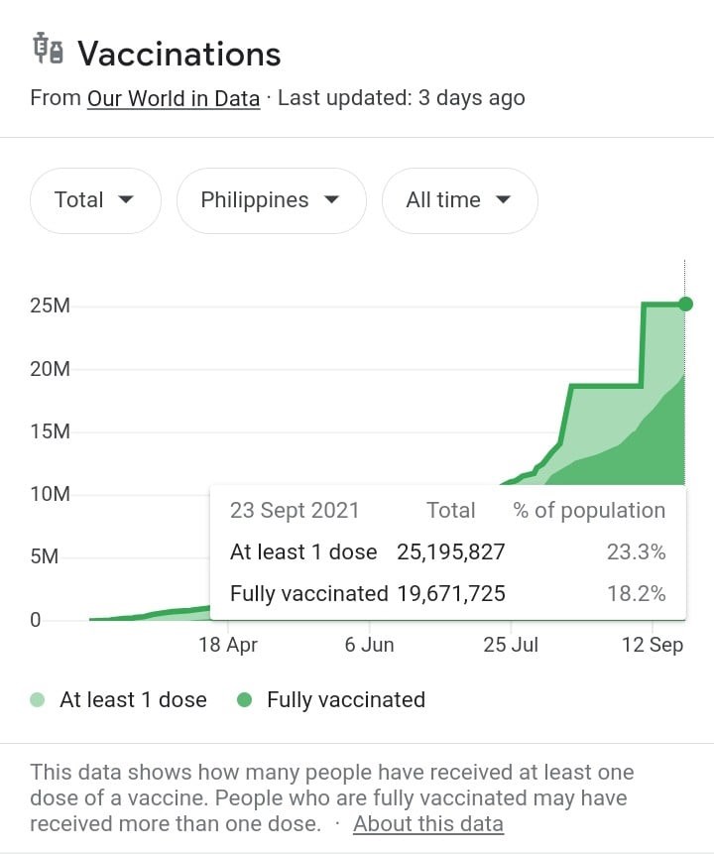Click the dark green Fully vaccinated legend dot

pos(245,700)
